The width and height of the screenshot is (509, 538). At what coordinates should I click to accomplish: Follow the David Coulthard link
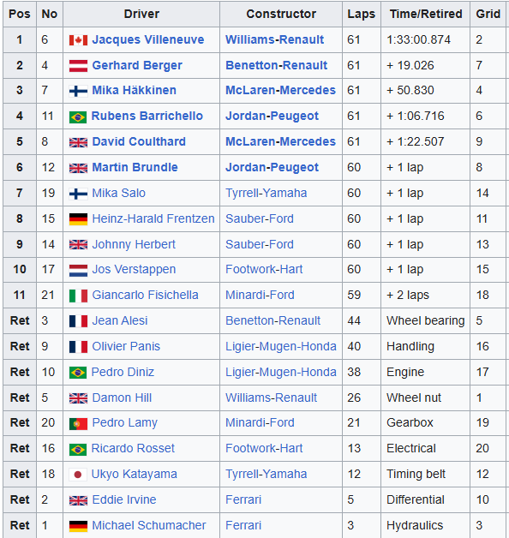point(139,141)
